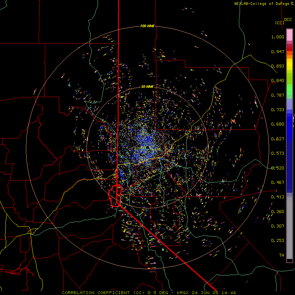The height and width of the screenshot is (295, 295).
Task: Click the 0.787 scale value
Action: pos(278,95)
